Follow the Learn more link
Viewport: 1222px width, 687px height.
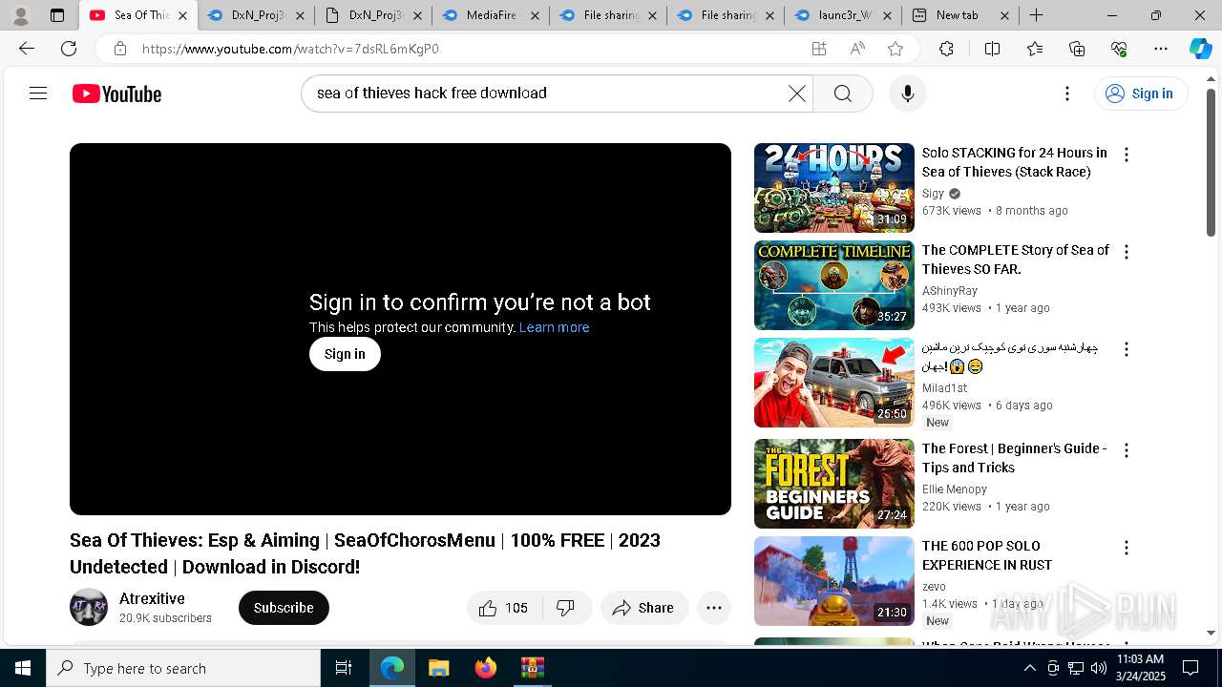pyautogui.click(x=554, y=327)
